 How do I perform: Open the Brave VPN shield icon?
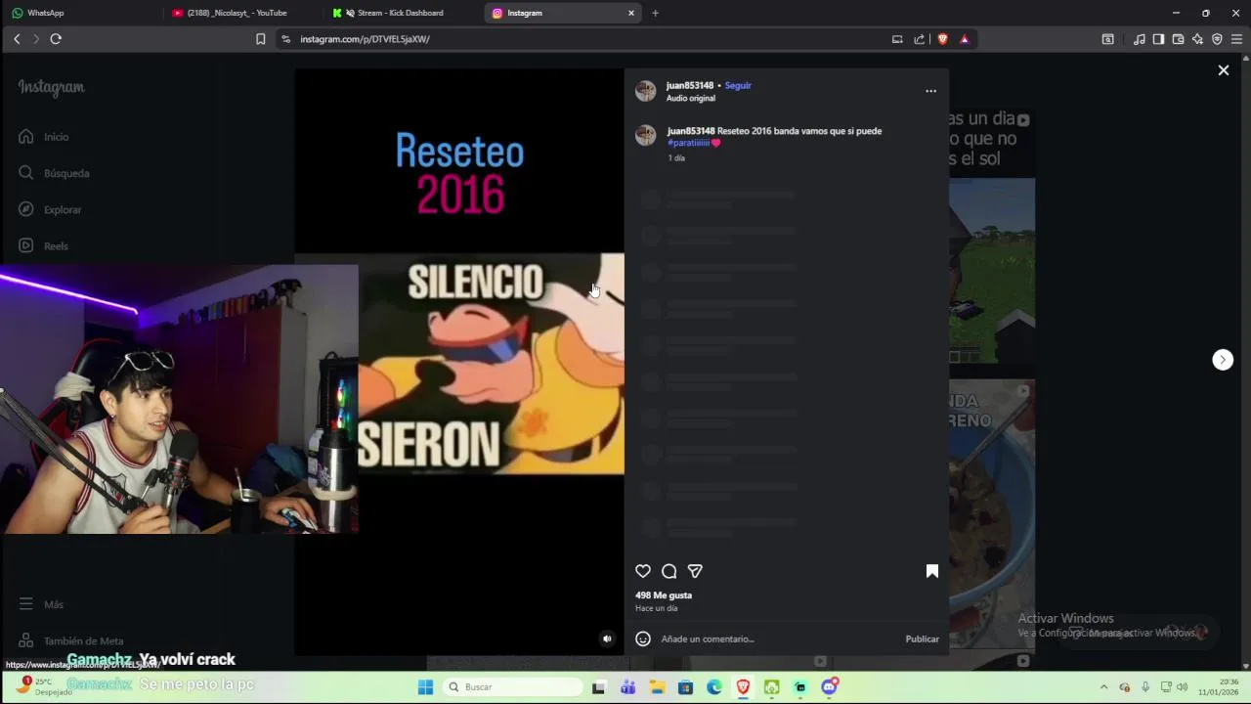1217,39
